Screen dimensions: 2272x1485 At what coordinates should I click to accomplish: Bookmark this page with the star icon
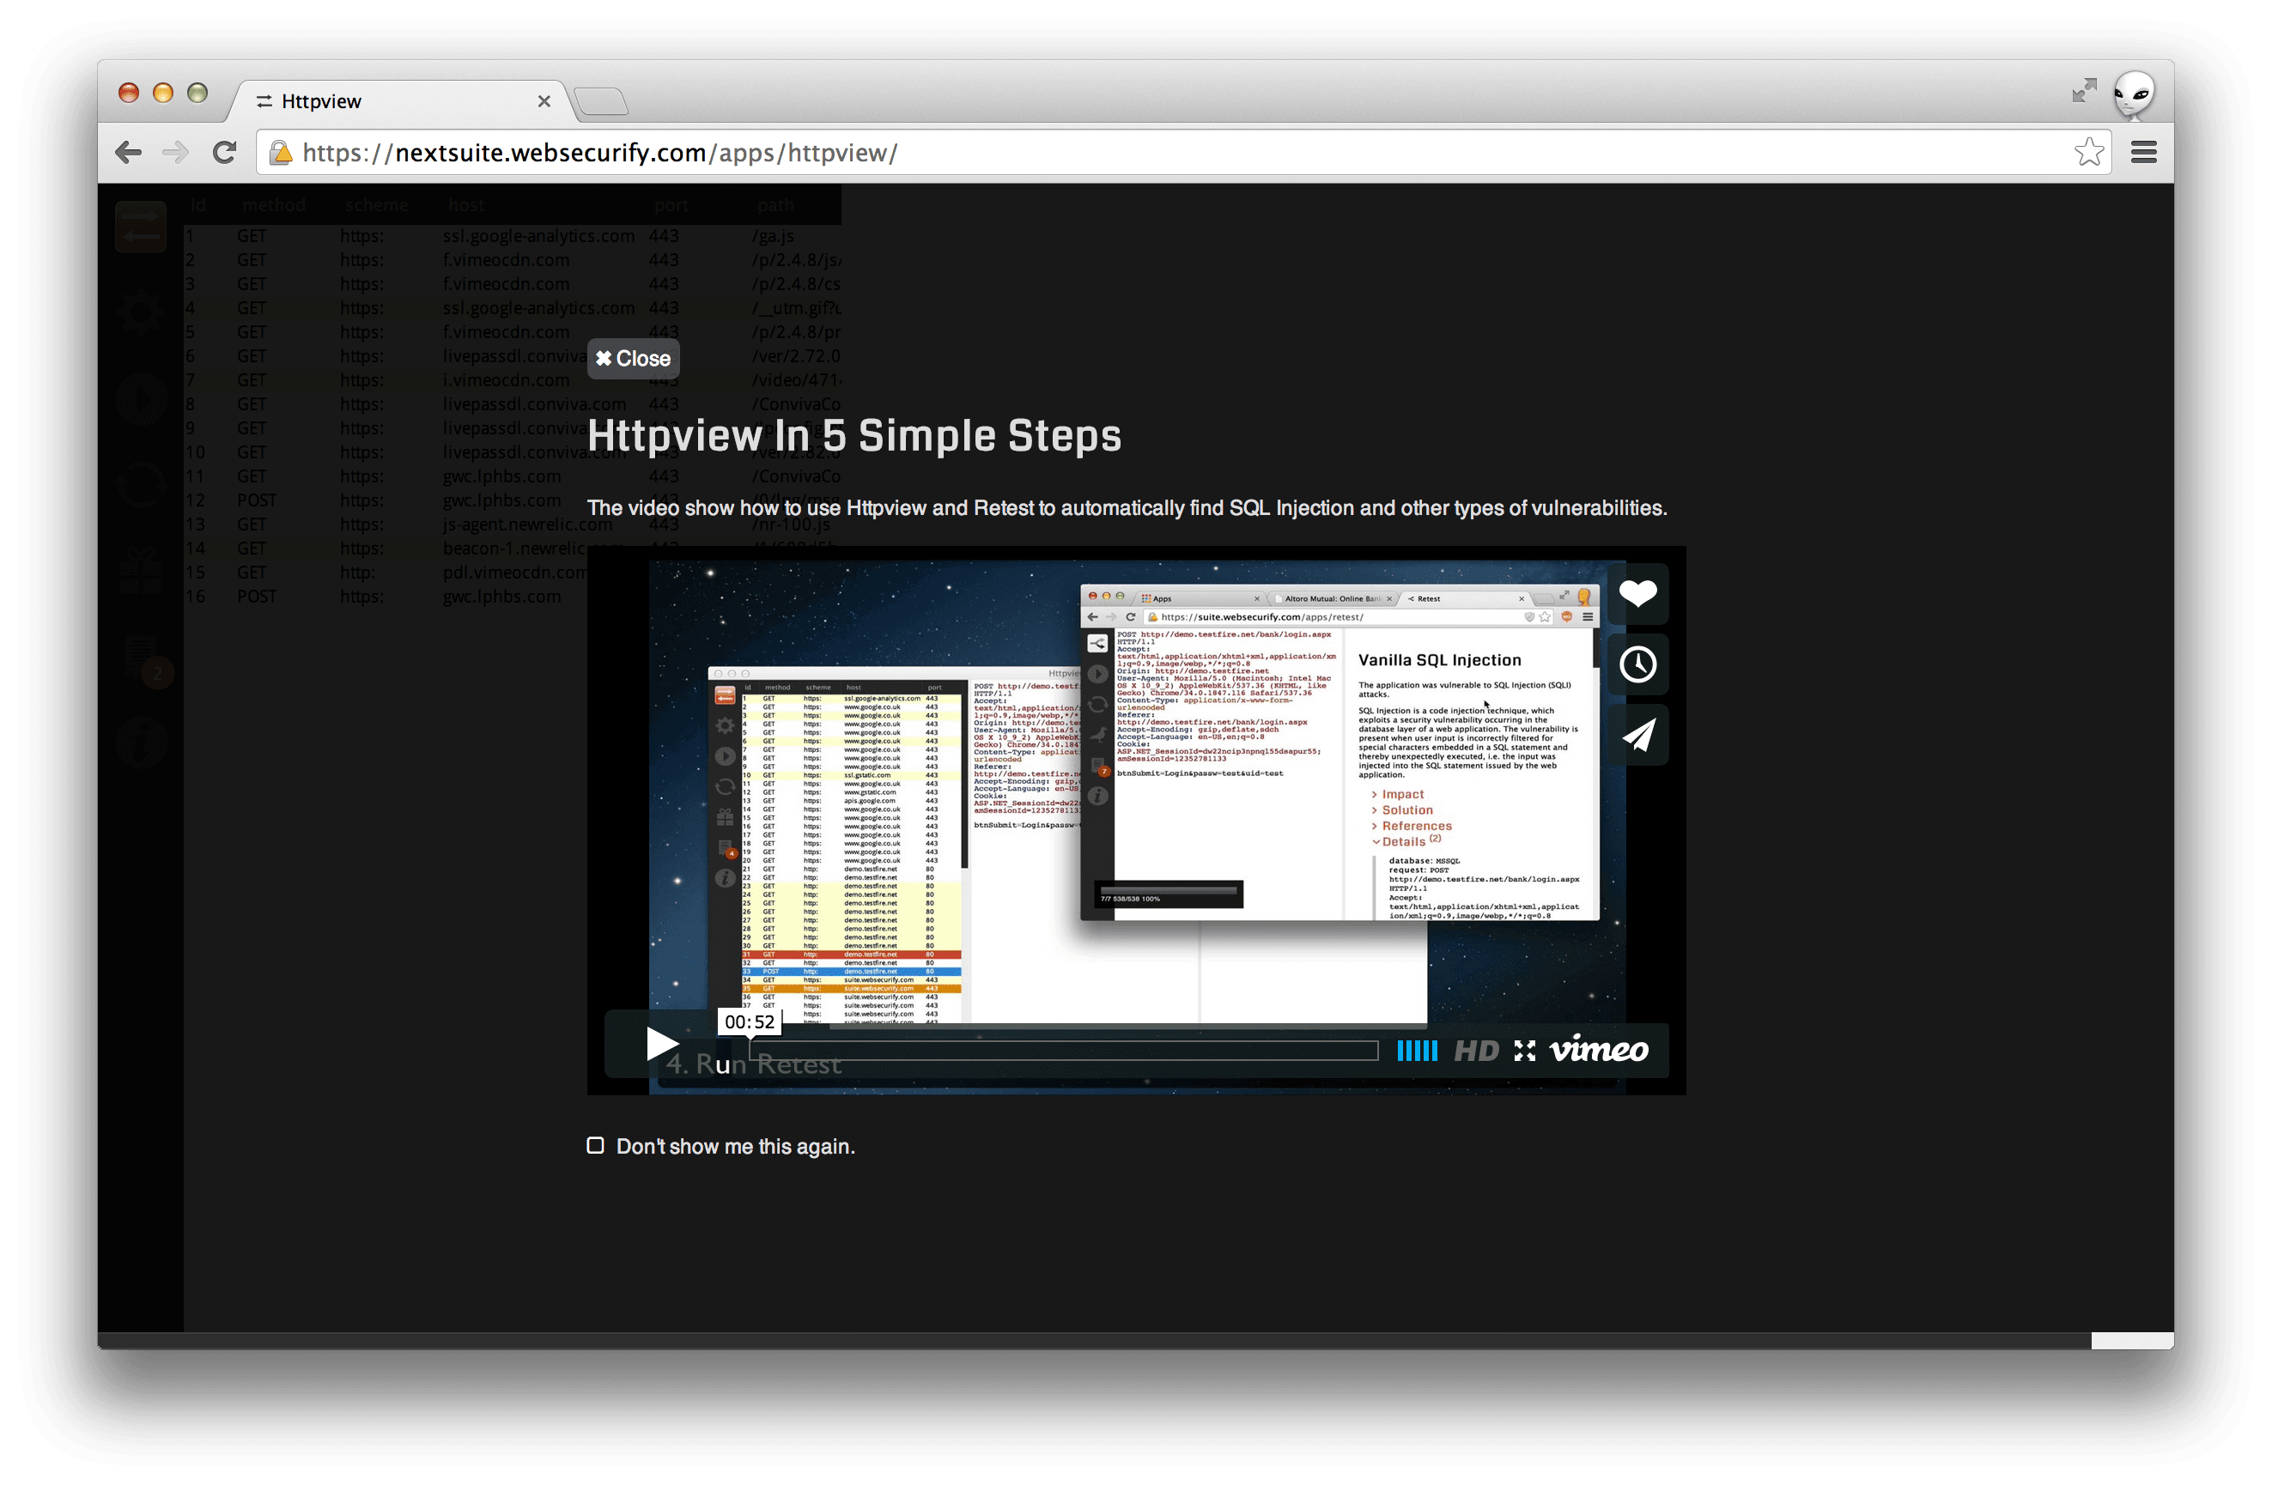tap(2087, 152)
